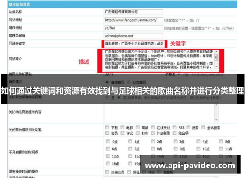The width and height of the screenshot is (245, 178).
Task: Click the 站点名称 input field
Action: click(134, 12)
